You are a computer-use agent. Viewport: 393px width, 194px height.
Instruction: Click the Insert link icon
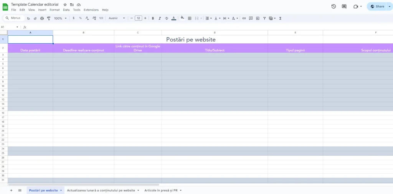(244, 18)
